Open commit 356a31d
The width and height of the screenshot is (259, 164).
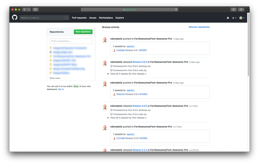(x=120, y=94)
